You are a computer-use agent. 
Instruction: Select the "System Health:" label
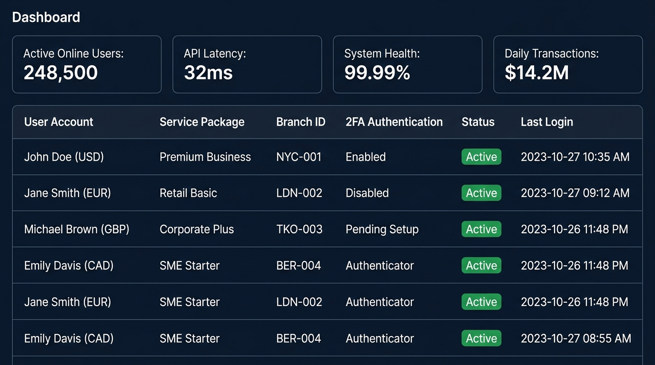[x=382, y=54]
